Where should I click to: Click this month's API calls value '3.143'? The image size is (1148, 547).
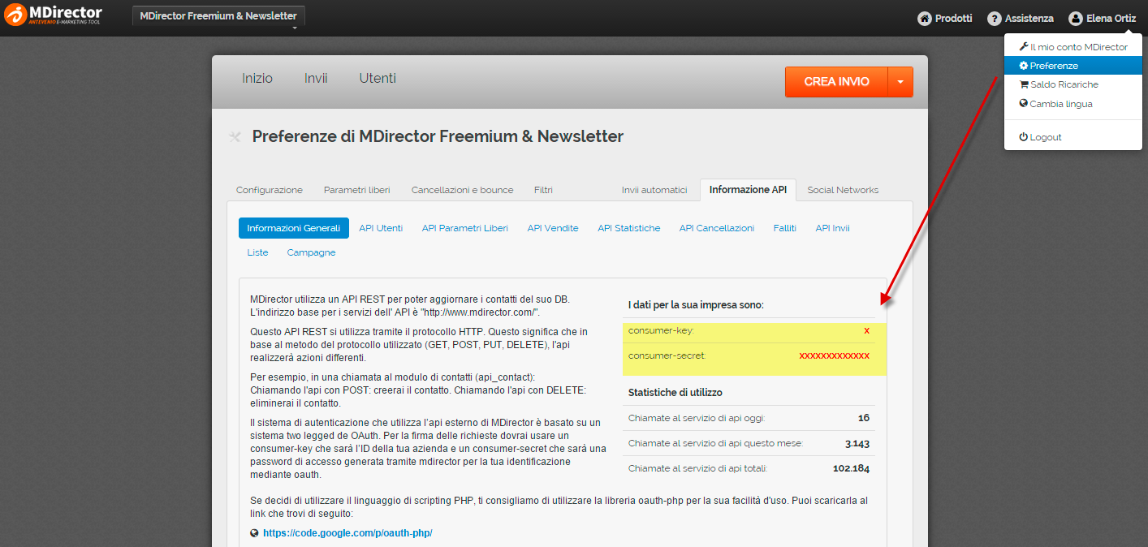(857, 443)
